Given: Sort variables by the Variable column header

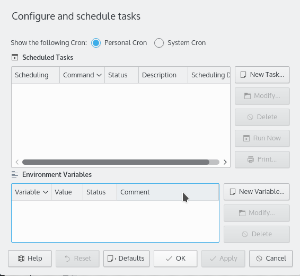Looking at the screenshot, I should click(31, 192).
